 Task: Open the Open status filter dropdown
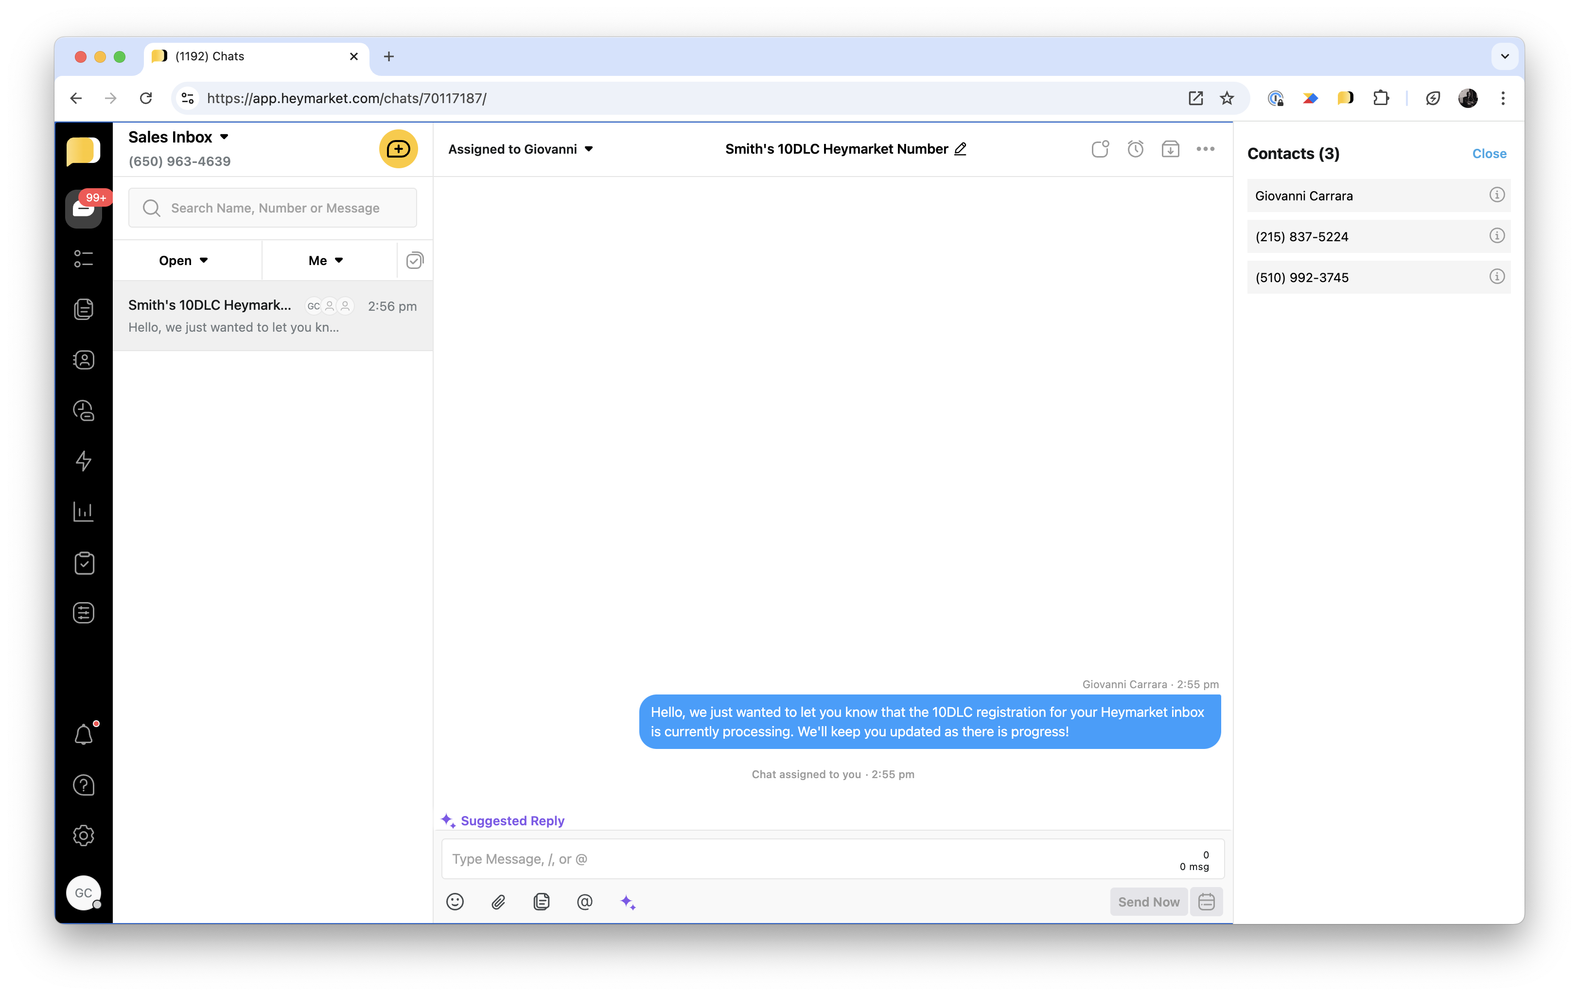(184, 261)
